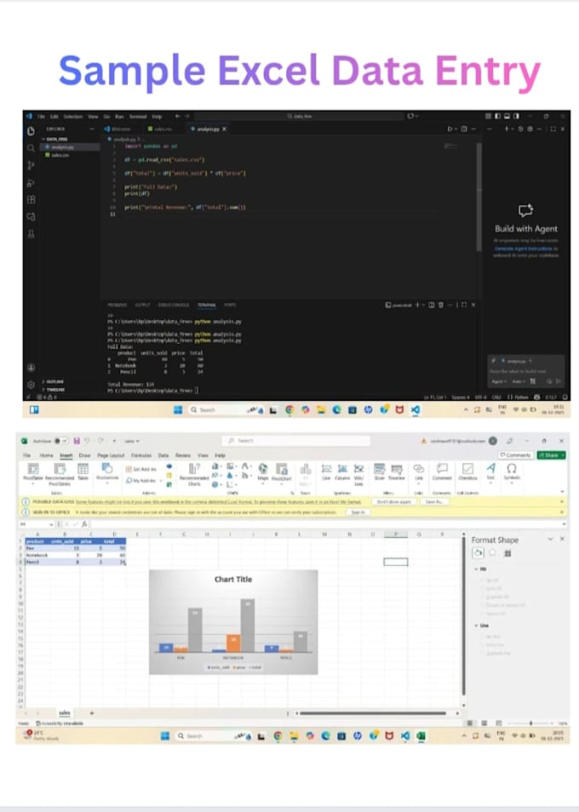Open the Source Control view in VS Code

pos(31,165)
